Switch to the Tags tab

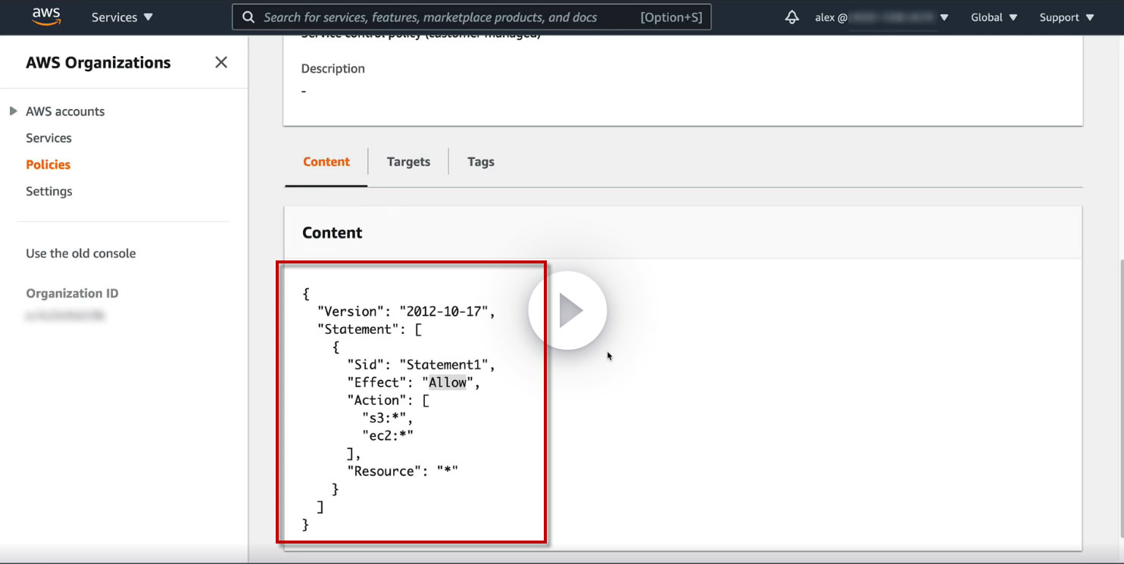coord(480,161)
